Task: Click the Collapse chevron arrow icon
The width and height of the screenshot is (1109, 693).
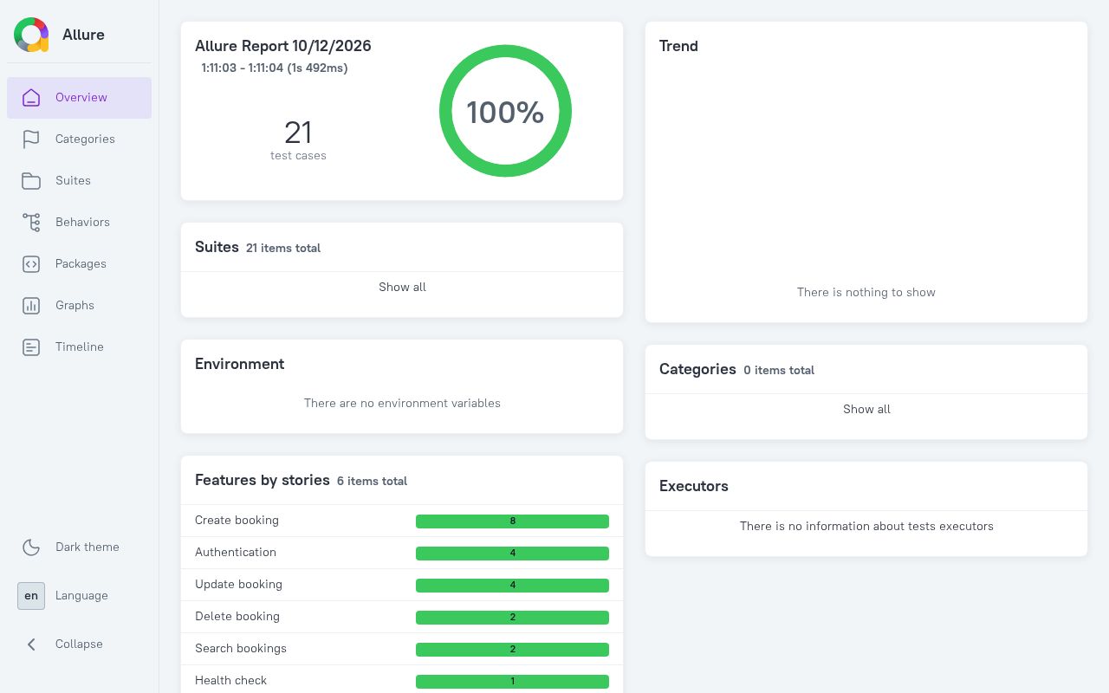Action: tap(31, 644)
